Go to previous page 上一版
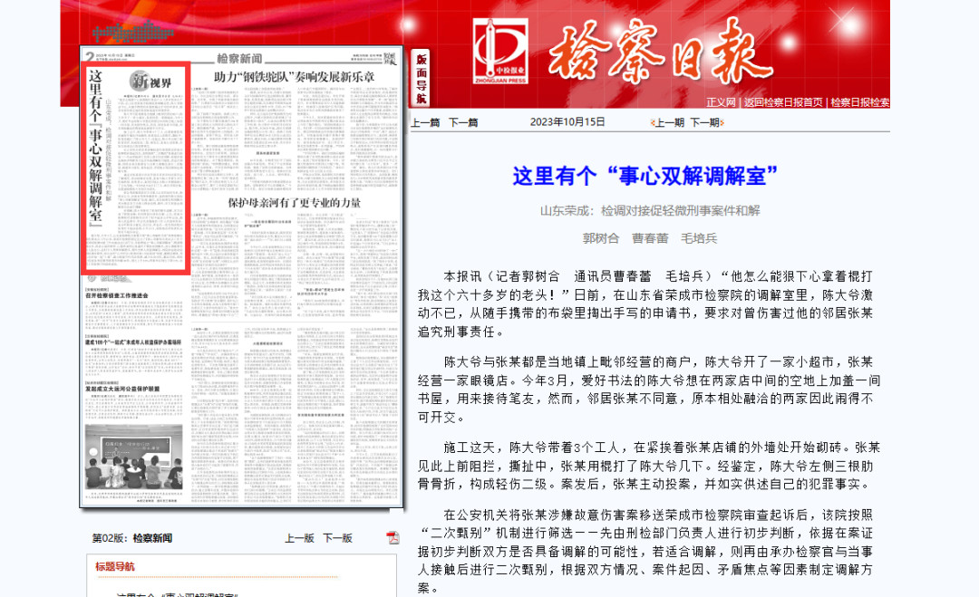This screenshot has height=597, width=979. (x=299, y=538)
